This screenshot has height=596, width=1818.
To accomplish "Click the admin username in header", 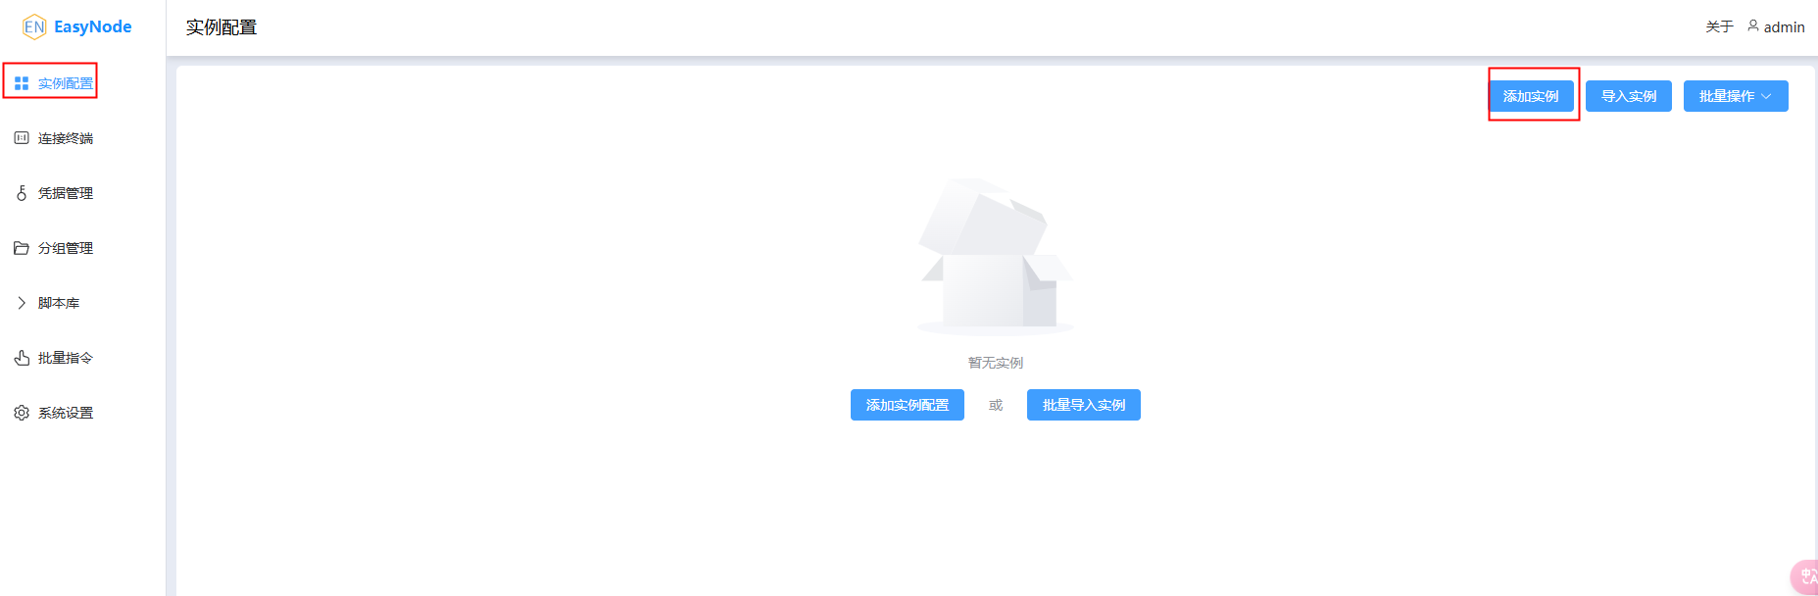I will (x=1784, y=27).
